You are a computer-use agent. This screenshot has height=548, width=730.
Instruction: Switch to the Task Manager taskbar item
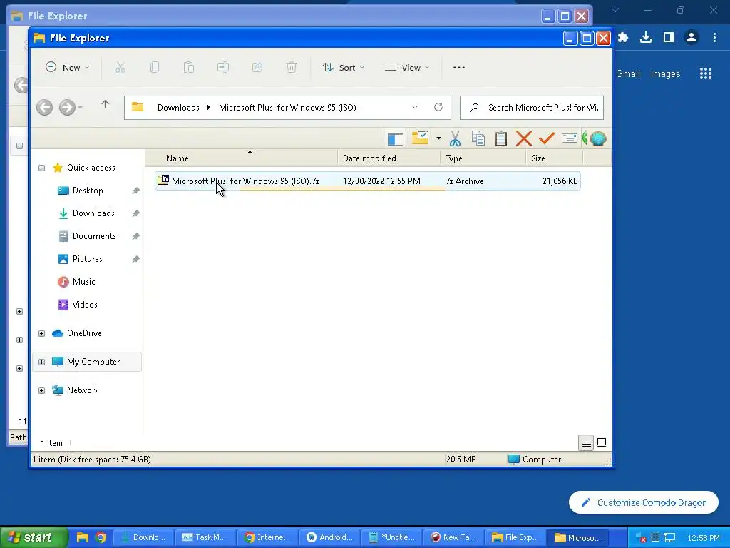[205, 537]
